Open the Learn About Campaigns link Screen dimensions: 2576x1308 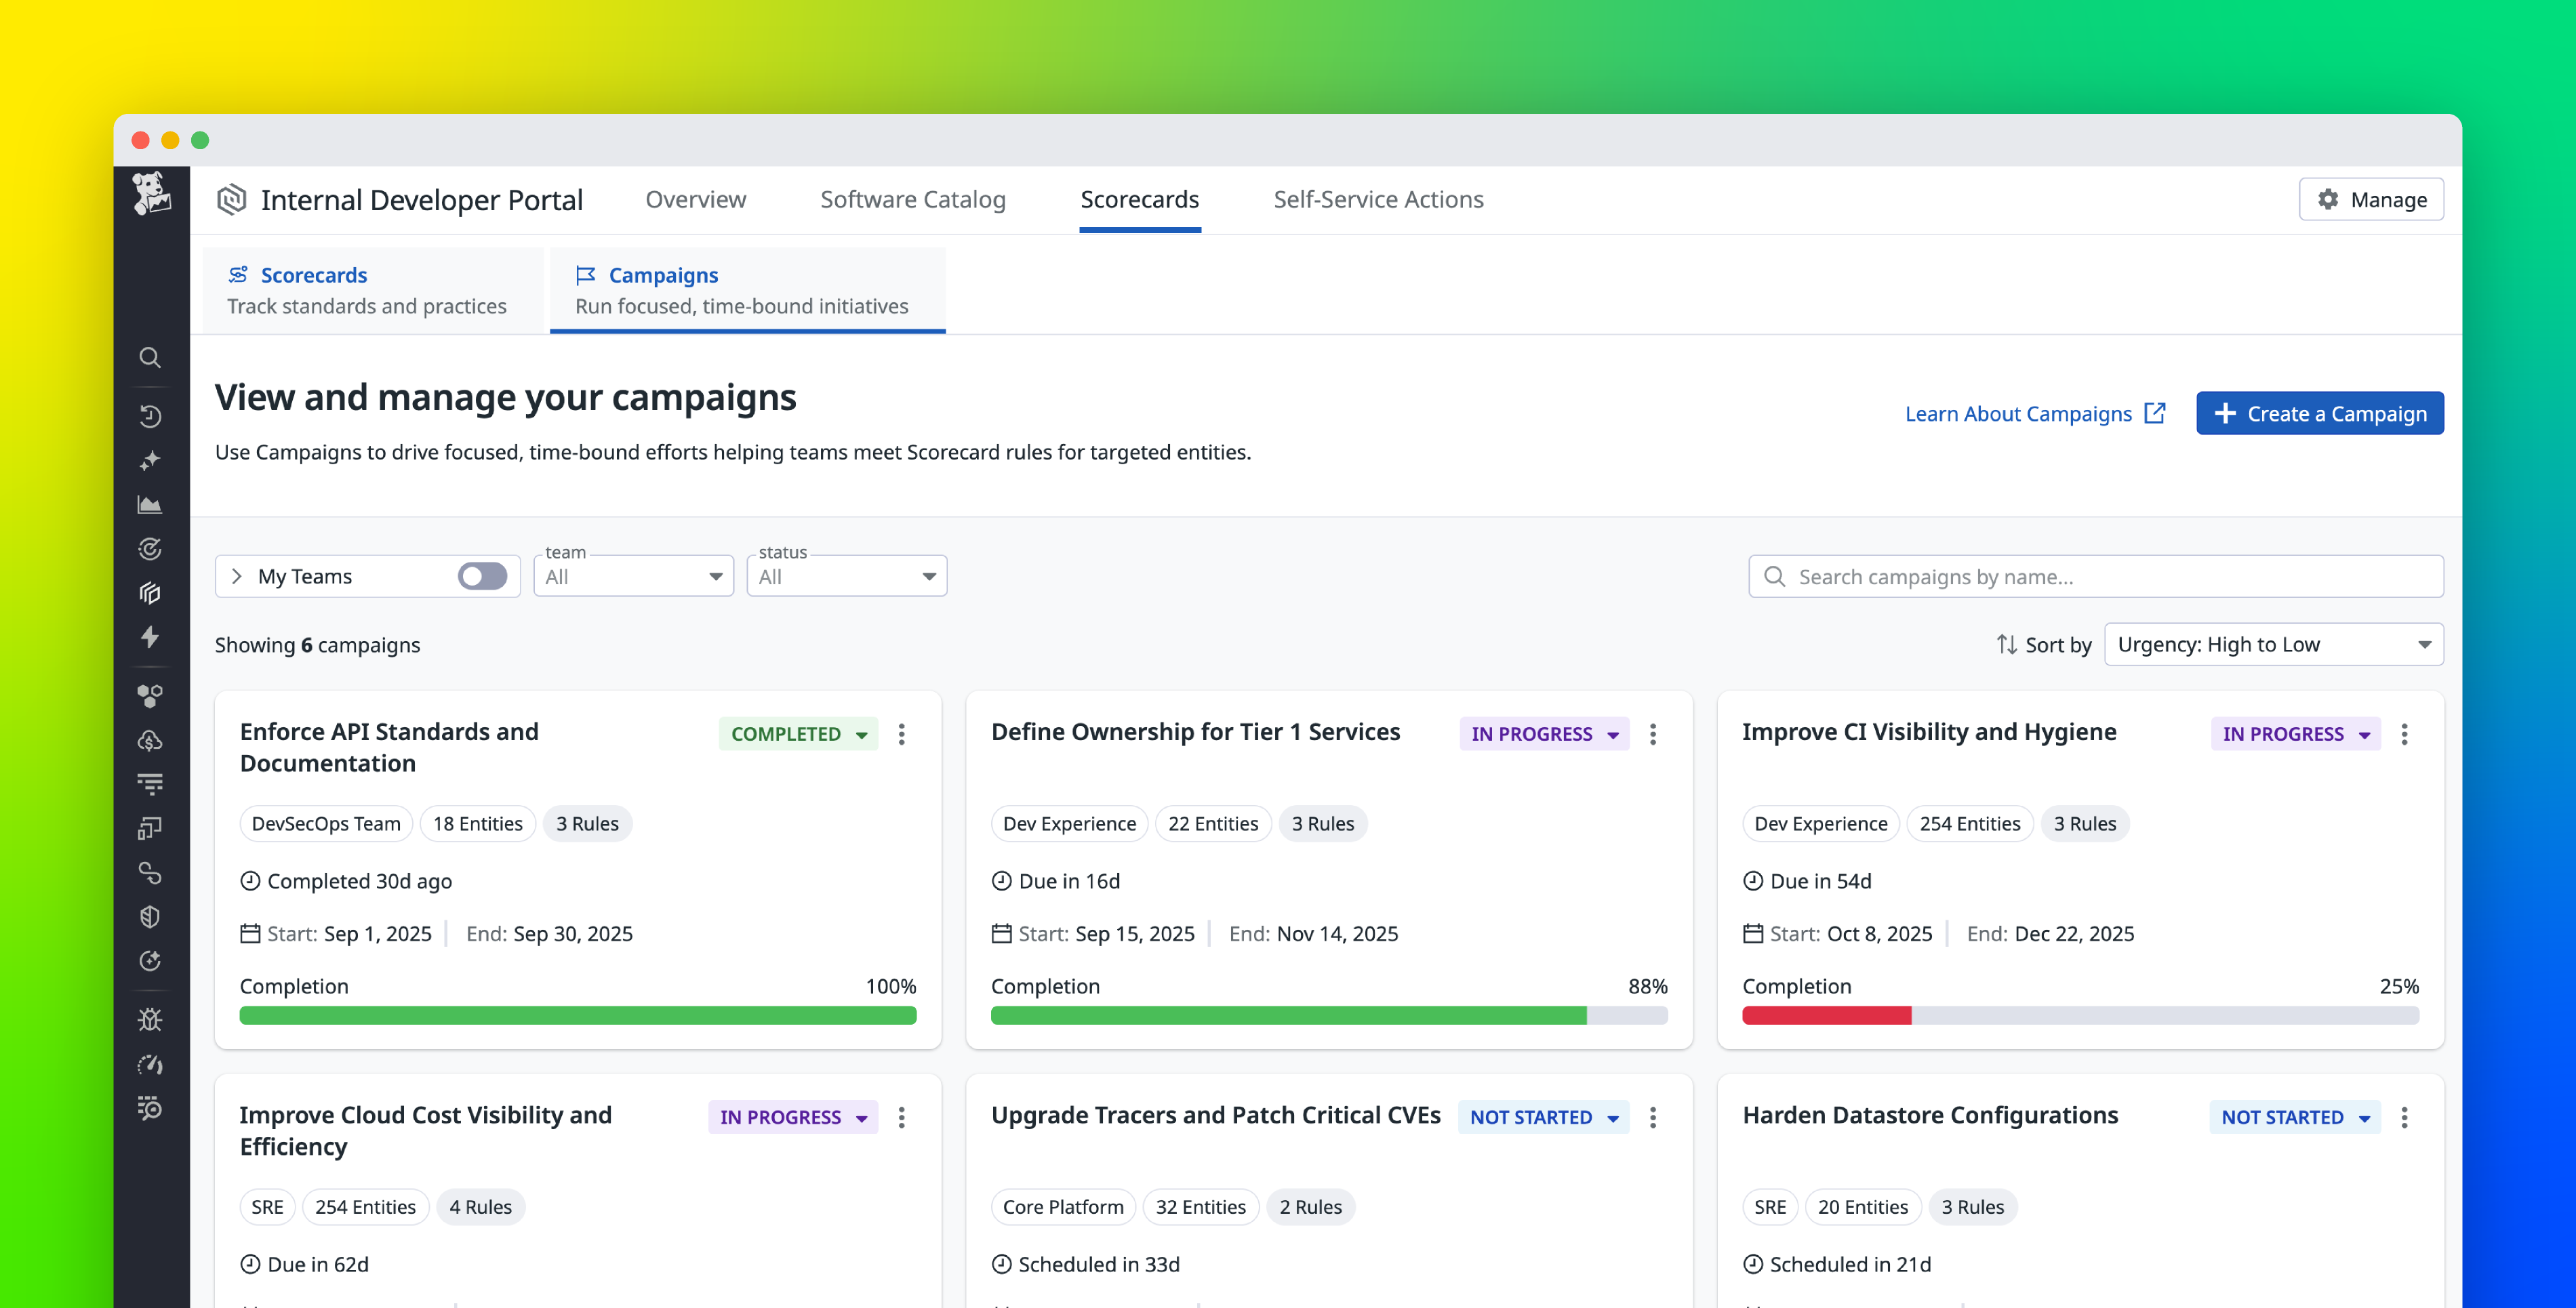pyautogui.click(x=2036, y=413)
